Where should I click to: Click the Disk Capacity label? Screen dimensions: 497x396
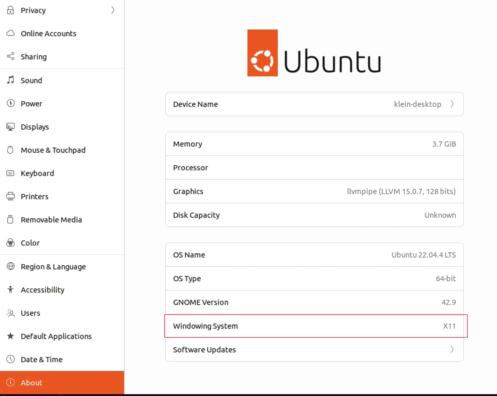coord(196,215)
